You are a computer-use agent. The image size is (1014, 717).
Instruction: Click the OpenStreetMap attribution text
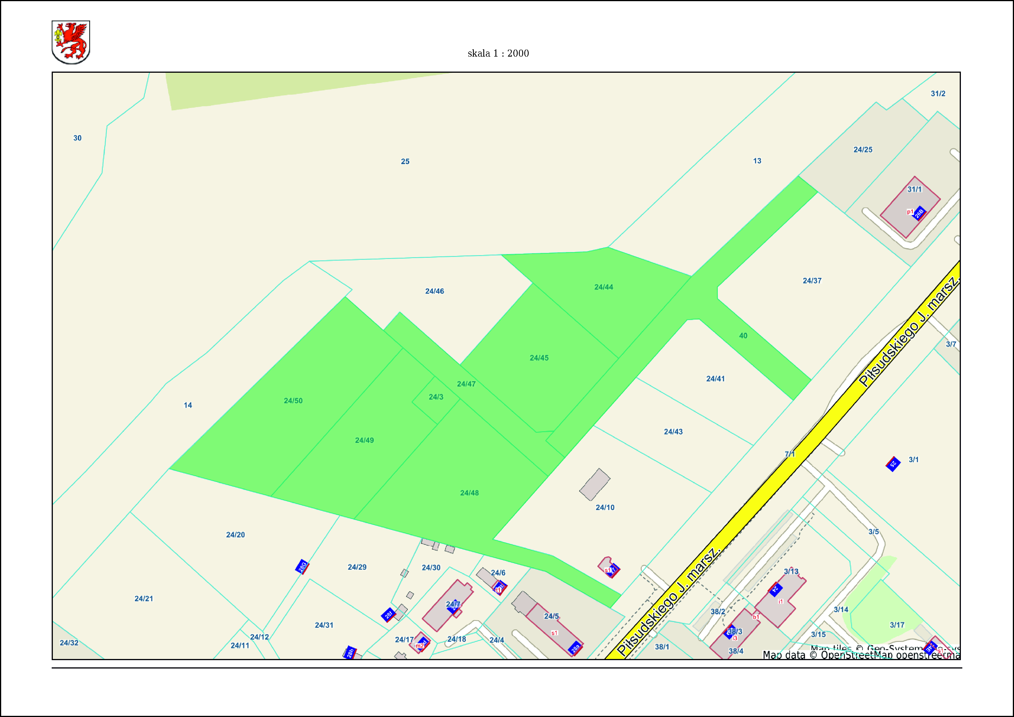(861, 655)
